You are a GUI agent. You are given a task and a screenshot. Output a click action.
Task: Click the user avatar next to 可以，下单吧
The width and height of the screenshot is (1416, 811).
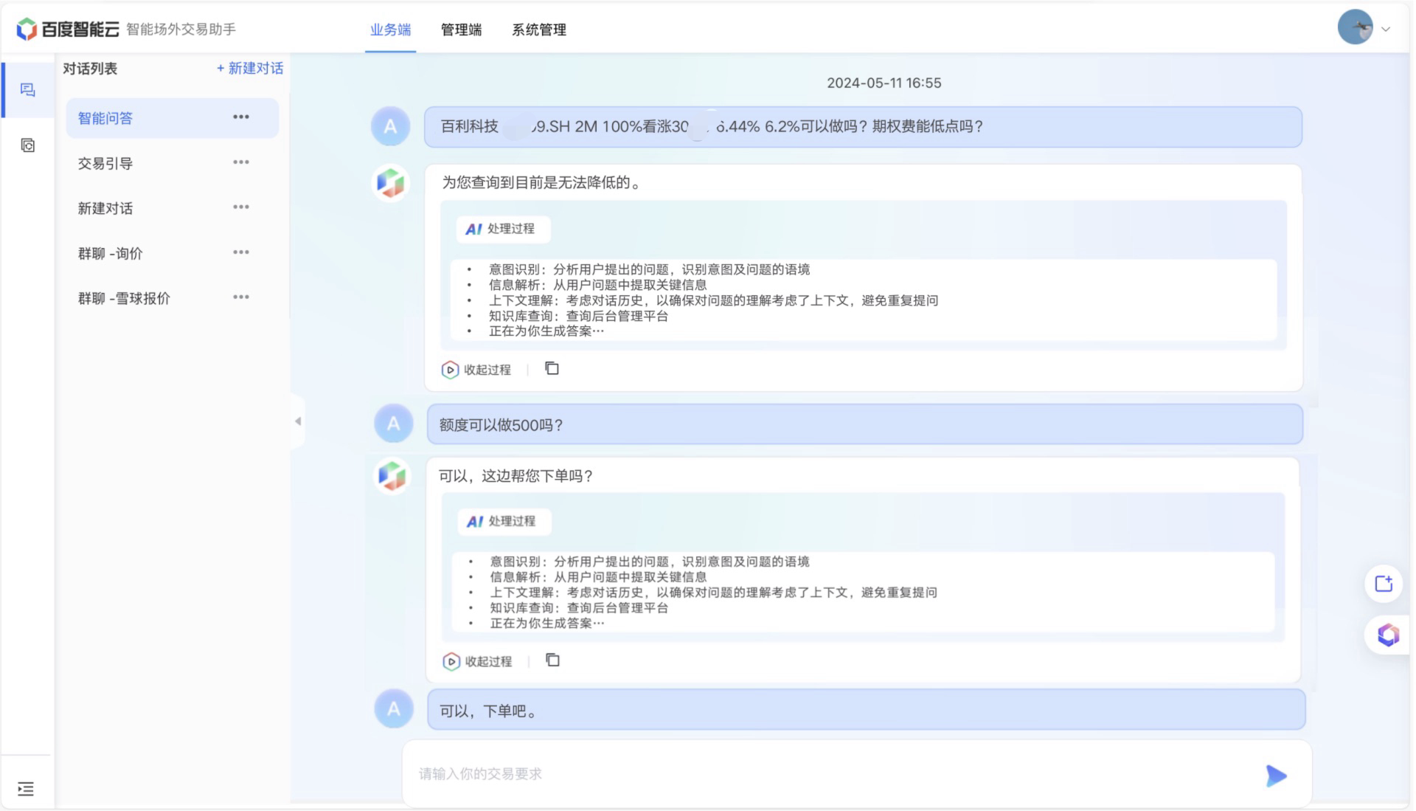point(394,709)
